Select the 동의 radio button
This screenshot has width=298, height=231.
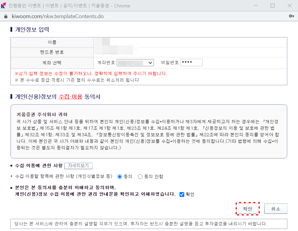[120, 177]
